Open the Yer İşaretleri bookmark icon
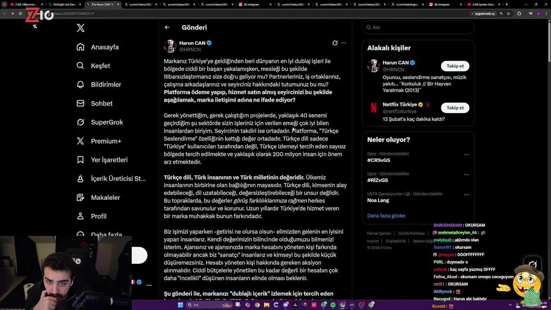The height and width of the screenshot is (310, 551). (x=80, y=160)
